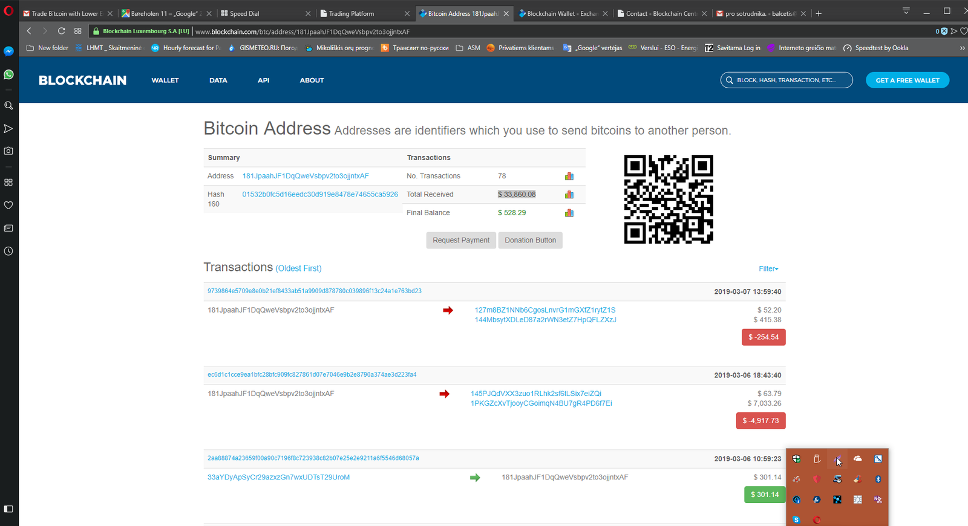The height and width of the screenshot is (526, 968).
Task: Expand the hidden bookmarks overflow chevron
Action: click(x=962, y=48)
